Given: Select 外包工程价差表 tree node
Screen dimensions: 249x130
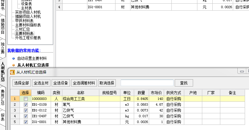Looking at the screenshot, I should coord(28,38).
